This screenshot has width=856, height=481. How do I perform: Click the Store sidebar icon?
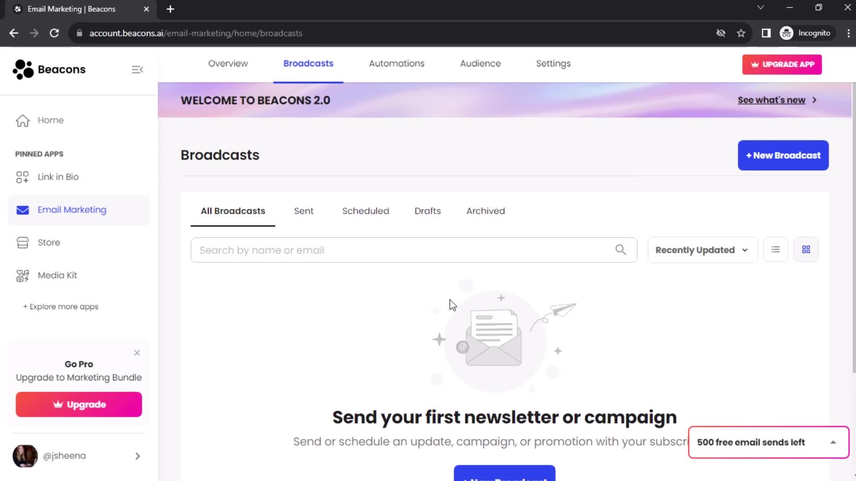click(x=22, y=243)
